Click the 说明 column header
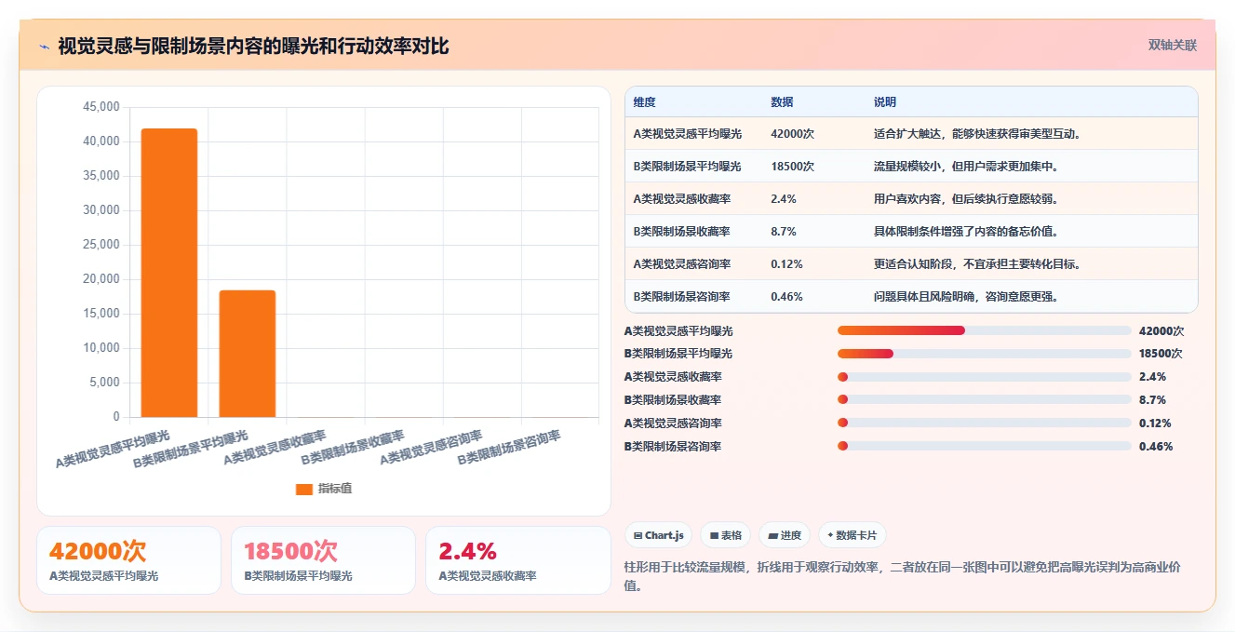Viewport: 1235px width, 632px height. [885, 102]
